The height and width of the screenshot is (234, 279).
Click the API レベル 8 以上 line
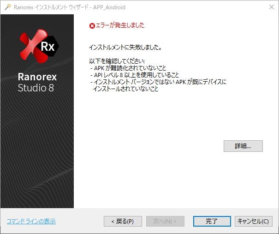(135, 75)
